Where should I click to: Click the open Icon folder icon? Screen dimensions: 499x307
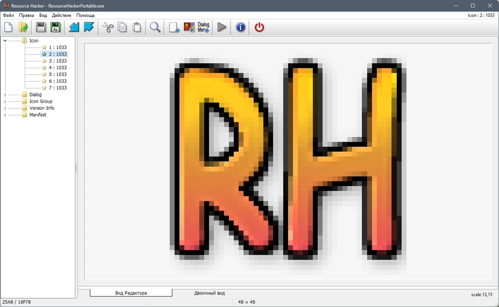point(25,41)
